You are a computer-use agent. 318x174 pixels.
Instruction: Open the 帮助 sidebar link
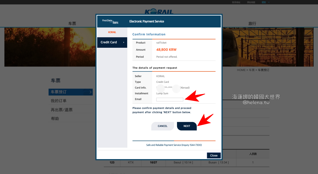(55, 118)
